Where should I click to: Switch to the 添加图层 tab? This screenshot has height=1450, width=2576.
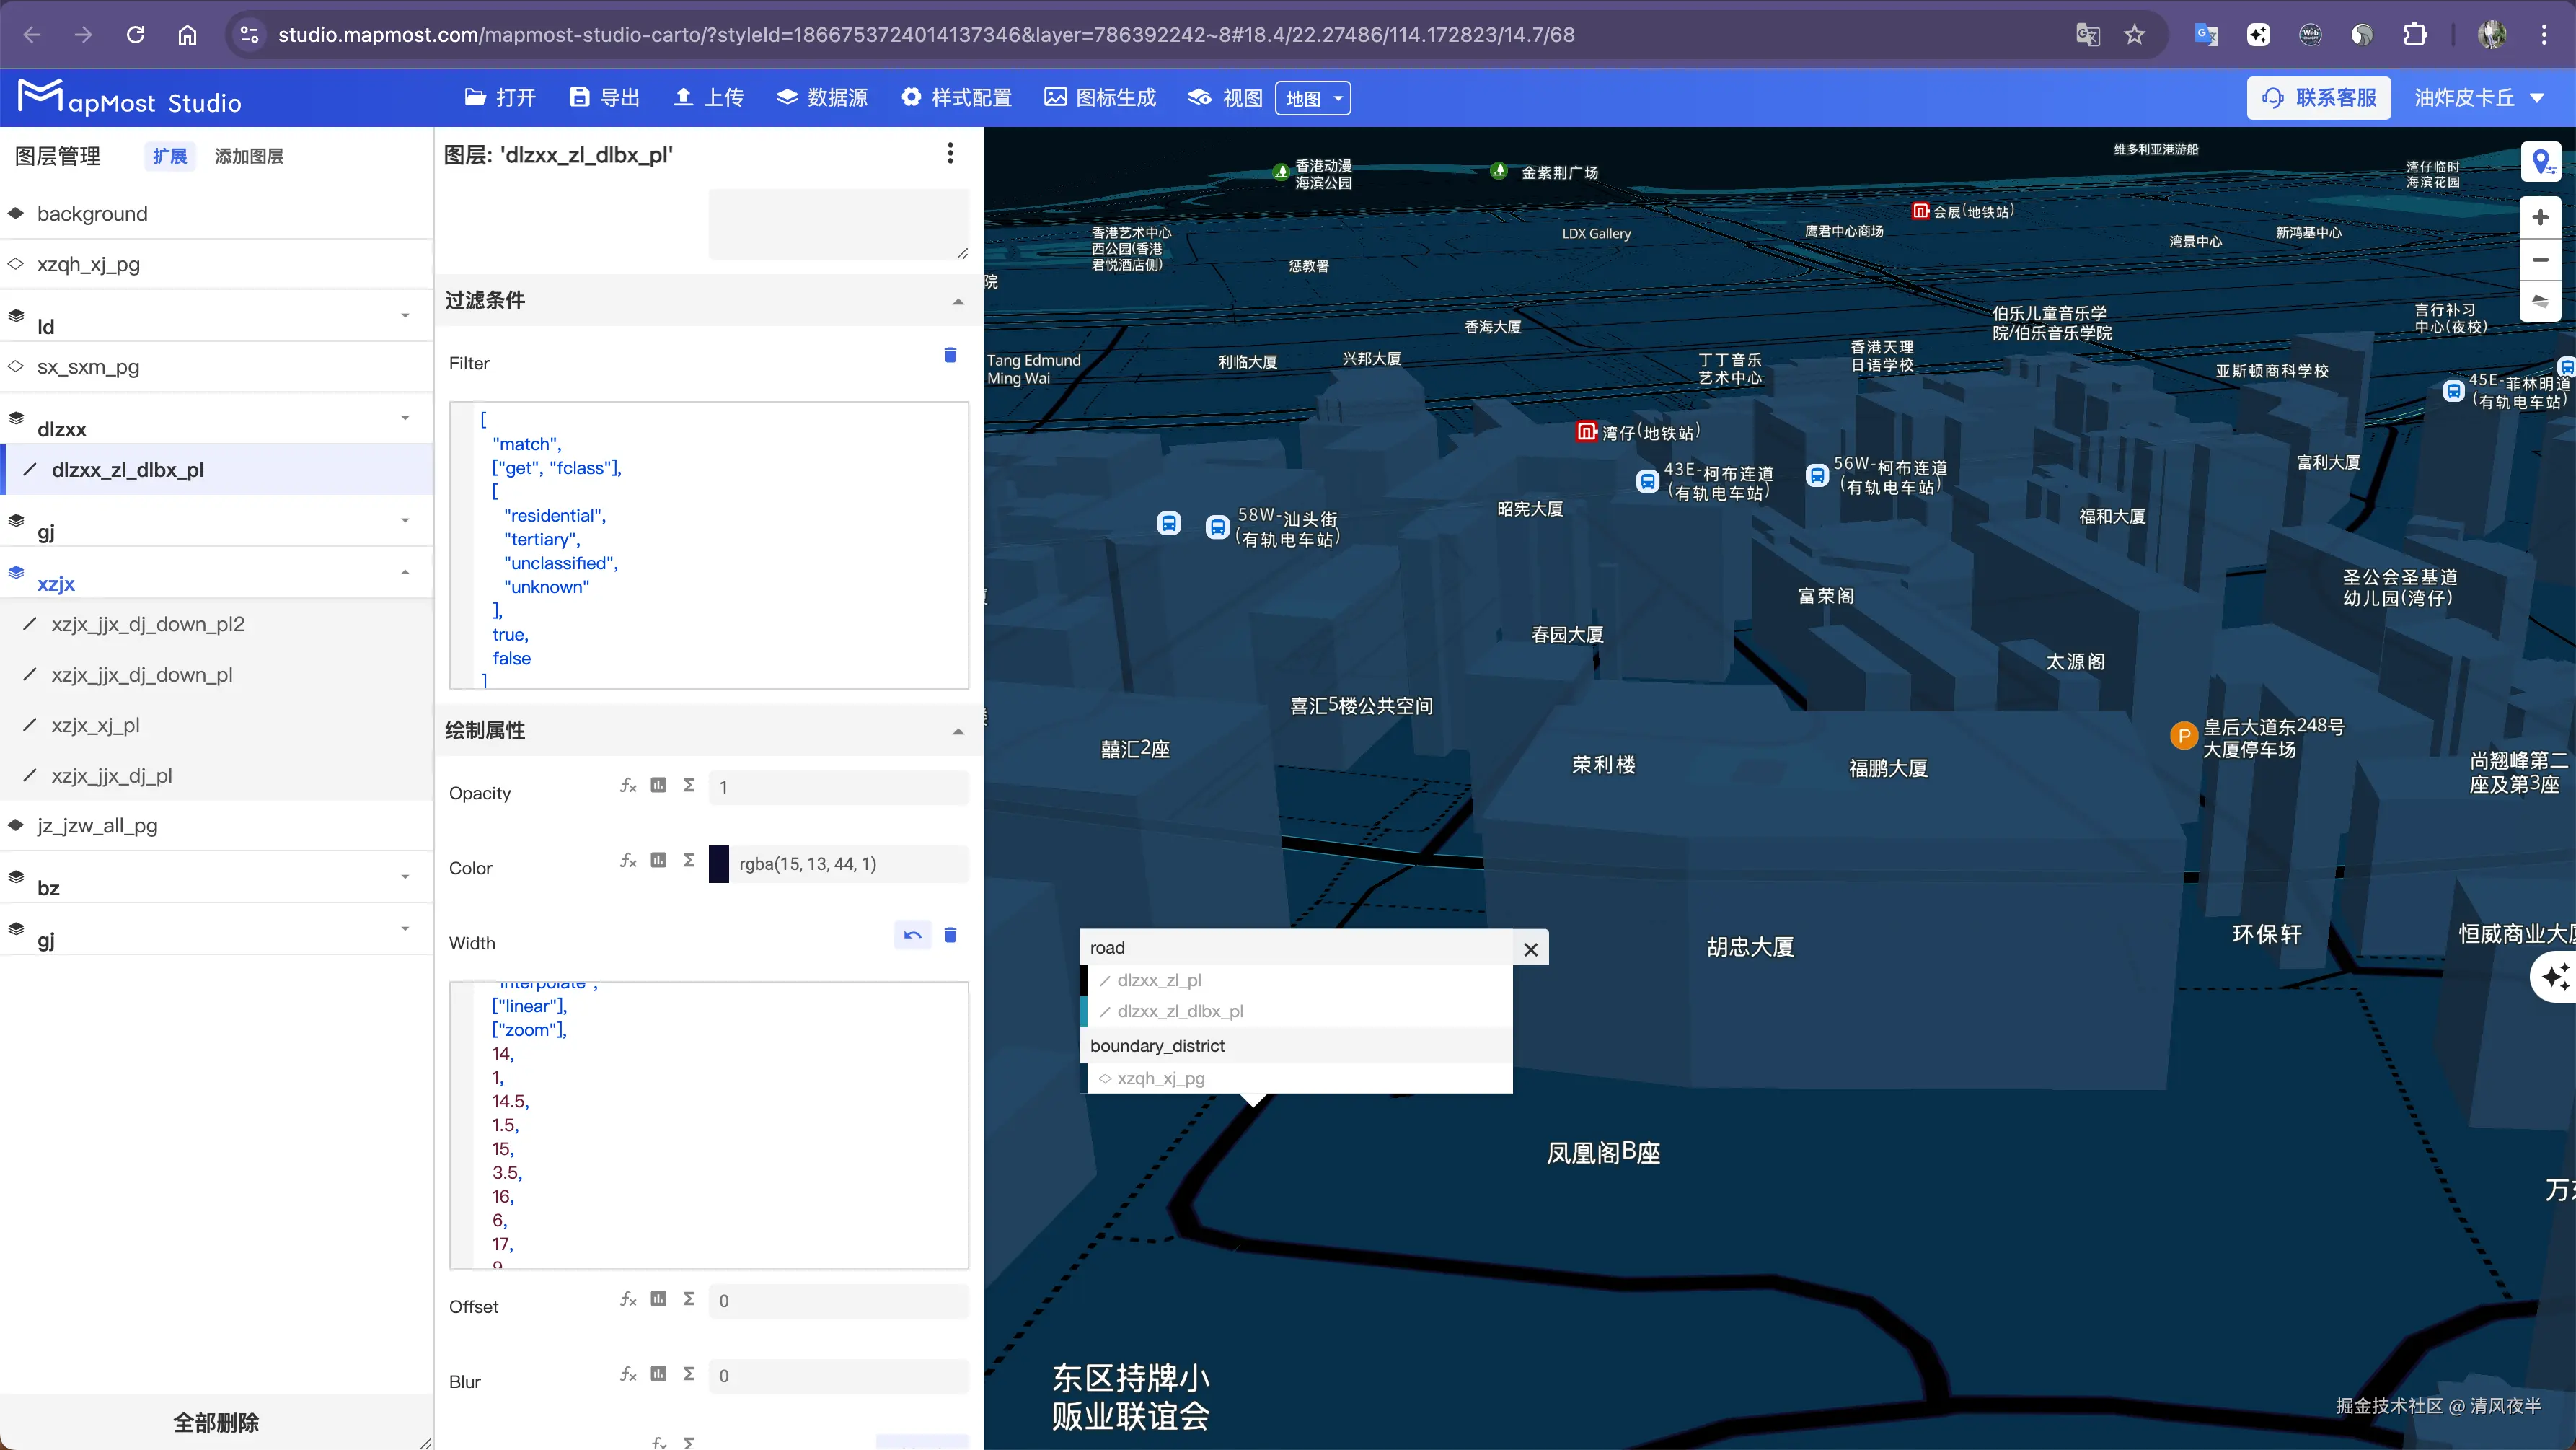[x=249, y=156]
